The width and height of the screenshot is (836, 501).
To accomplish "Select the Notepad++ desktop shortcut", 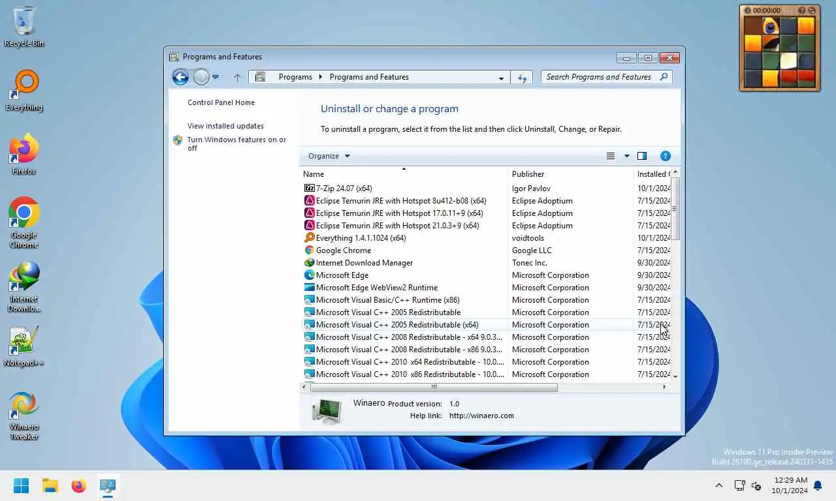I will pos(24,346).
